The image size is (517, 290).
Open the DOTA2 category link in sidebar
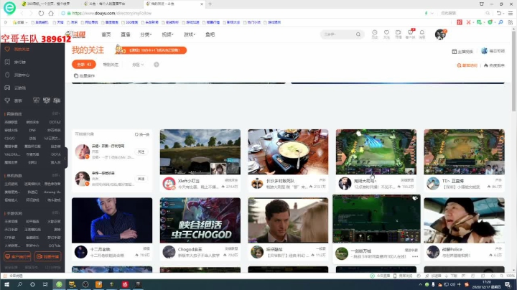click(x=55, y=122)
